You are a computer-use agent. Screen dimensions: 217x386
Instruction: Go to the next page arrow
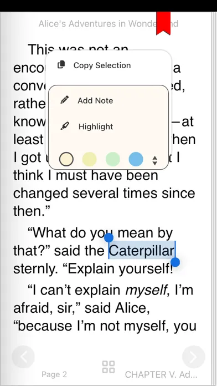[194, 357]
